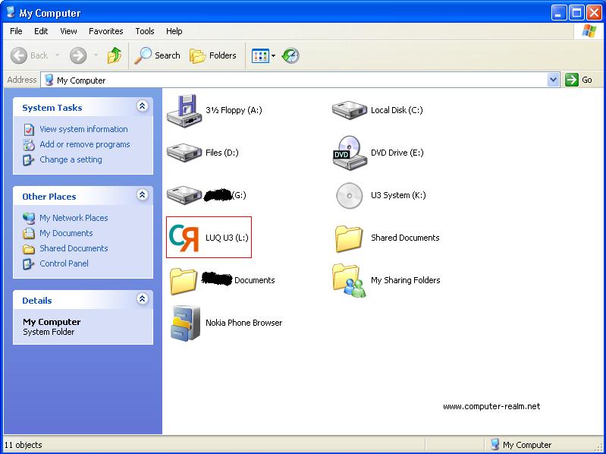Select the Local Disk (C:) drive
This screenshot has height=454, width=606.
(x=349, y=110)
